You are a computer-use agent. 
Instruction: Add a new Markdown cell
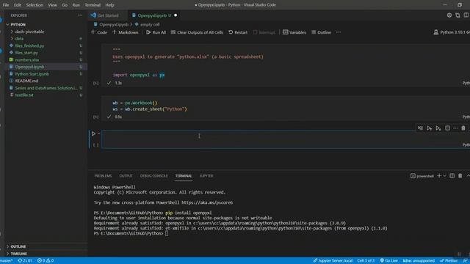point(126,32)
